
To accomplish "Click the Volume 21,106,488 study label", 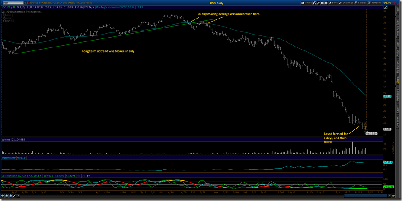I will click(x=13, y=140).
